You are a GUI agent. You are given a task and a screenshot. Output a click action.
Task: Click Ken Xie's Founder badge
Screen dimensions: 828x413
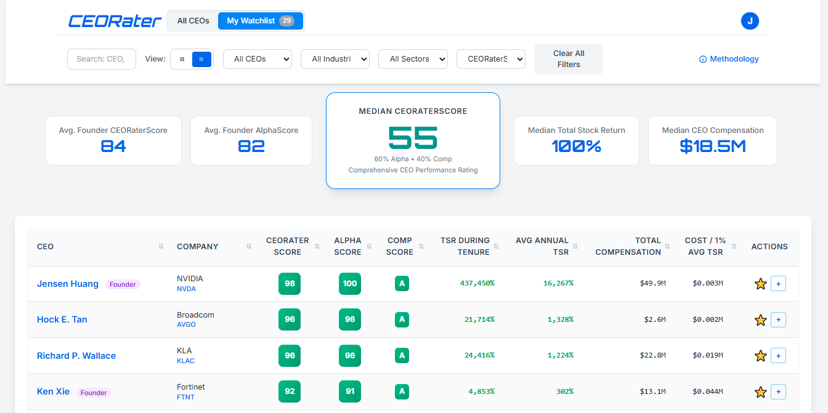94,393
